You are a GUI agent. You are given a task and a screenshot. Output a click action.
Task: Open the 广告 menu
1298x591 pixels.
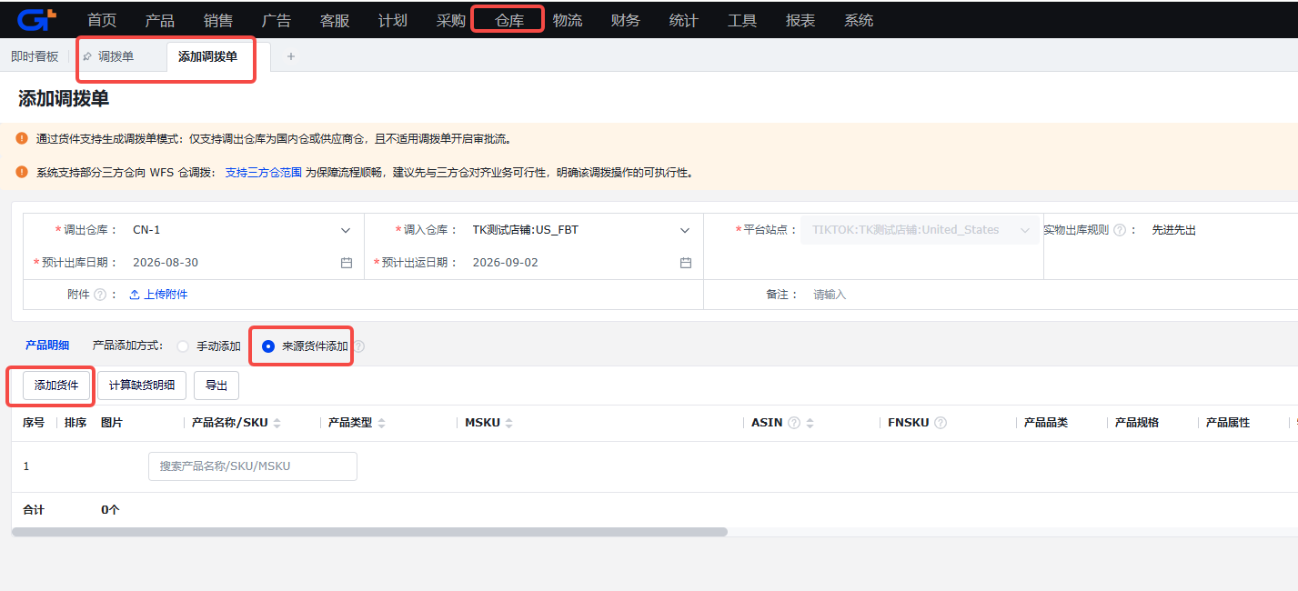(277, 20)
